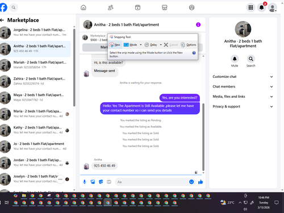Click 'Yes, are you interested?' message bubble
This screenshot has height=213, width=284.
click(x=179, y=98)
